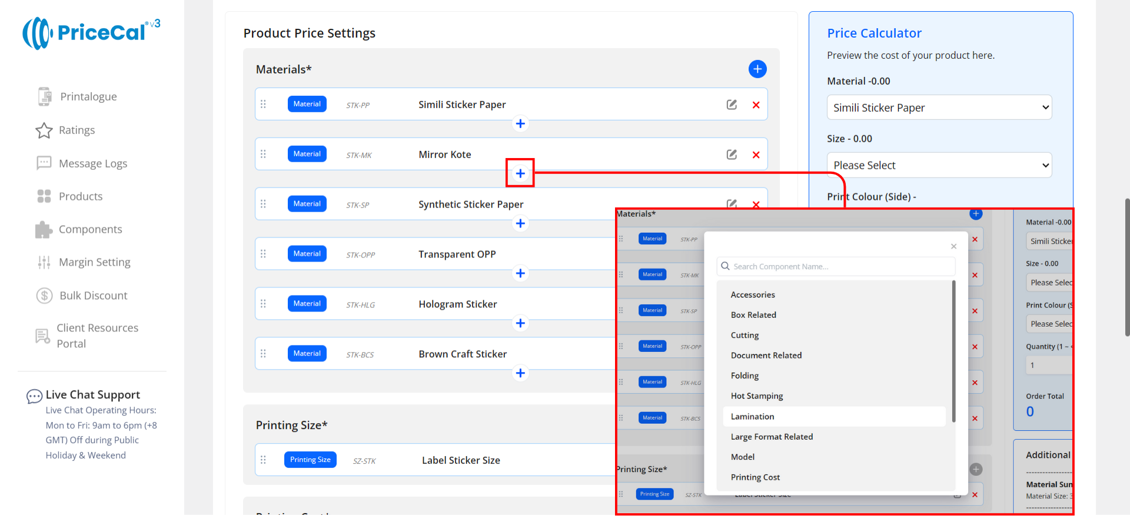The width and height of the screenshot is (1130, 516).
Task: Open Printalogue from the sidebar
Action: pos(88,96)
